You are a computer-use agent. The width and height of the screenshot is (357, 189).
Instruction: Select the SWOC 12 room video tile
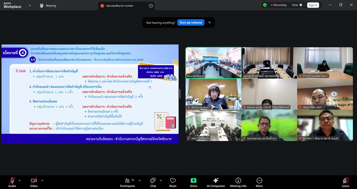213,126
